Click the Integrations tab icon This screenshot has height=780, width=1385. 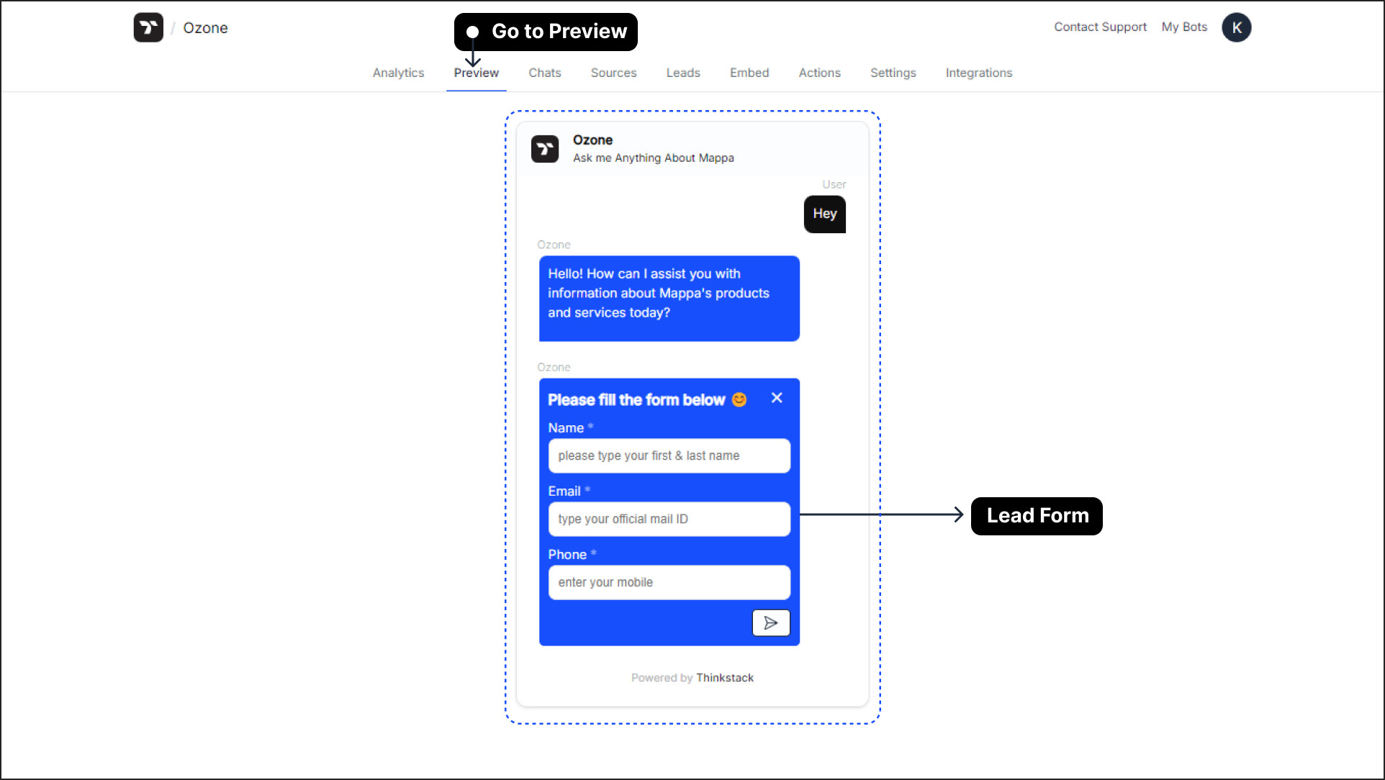pyautogui.click(x=980, y=72)
